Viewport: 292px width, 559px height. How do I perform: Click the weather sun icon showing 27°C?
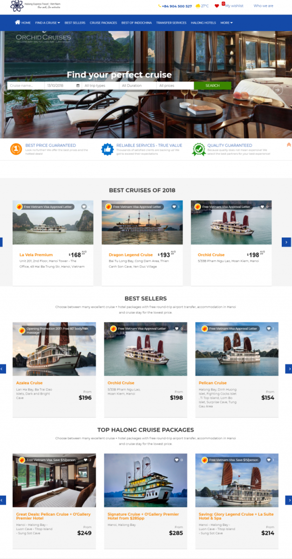click(x=198, y=6)
